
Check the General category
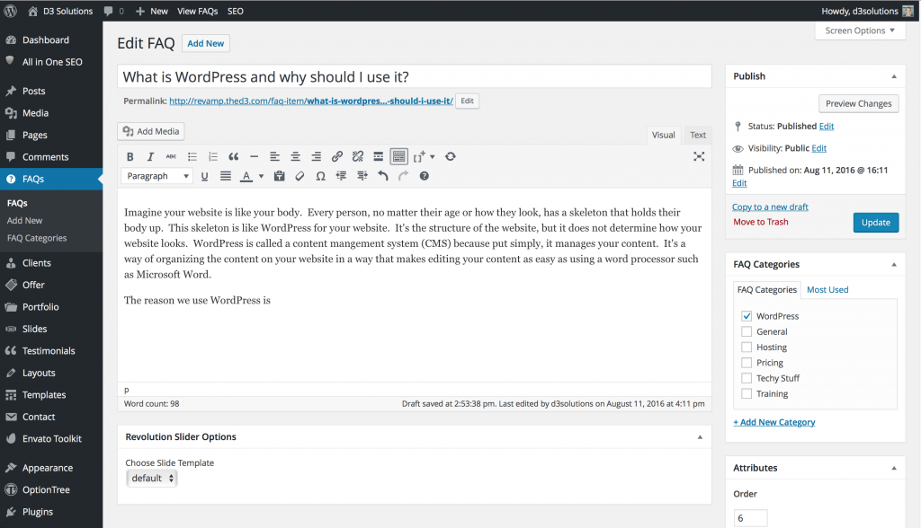[747, 331]
